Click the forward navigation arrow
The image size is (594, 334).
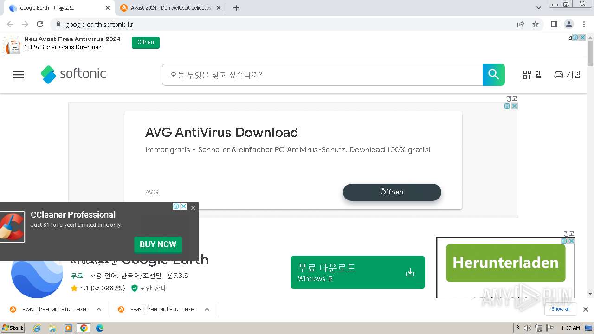point(25,24)
